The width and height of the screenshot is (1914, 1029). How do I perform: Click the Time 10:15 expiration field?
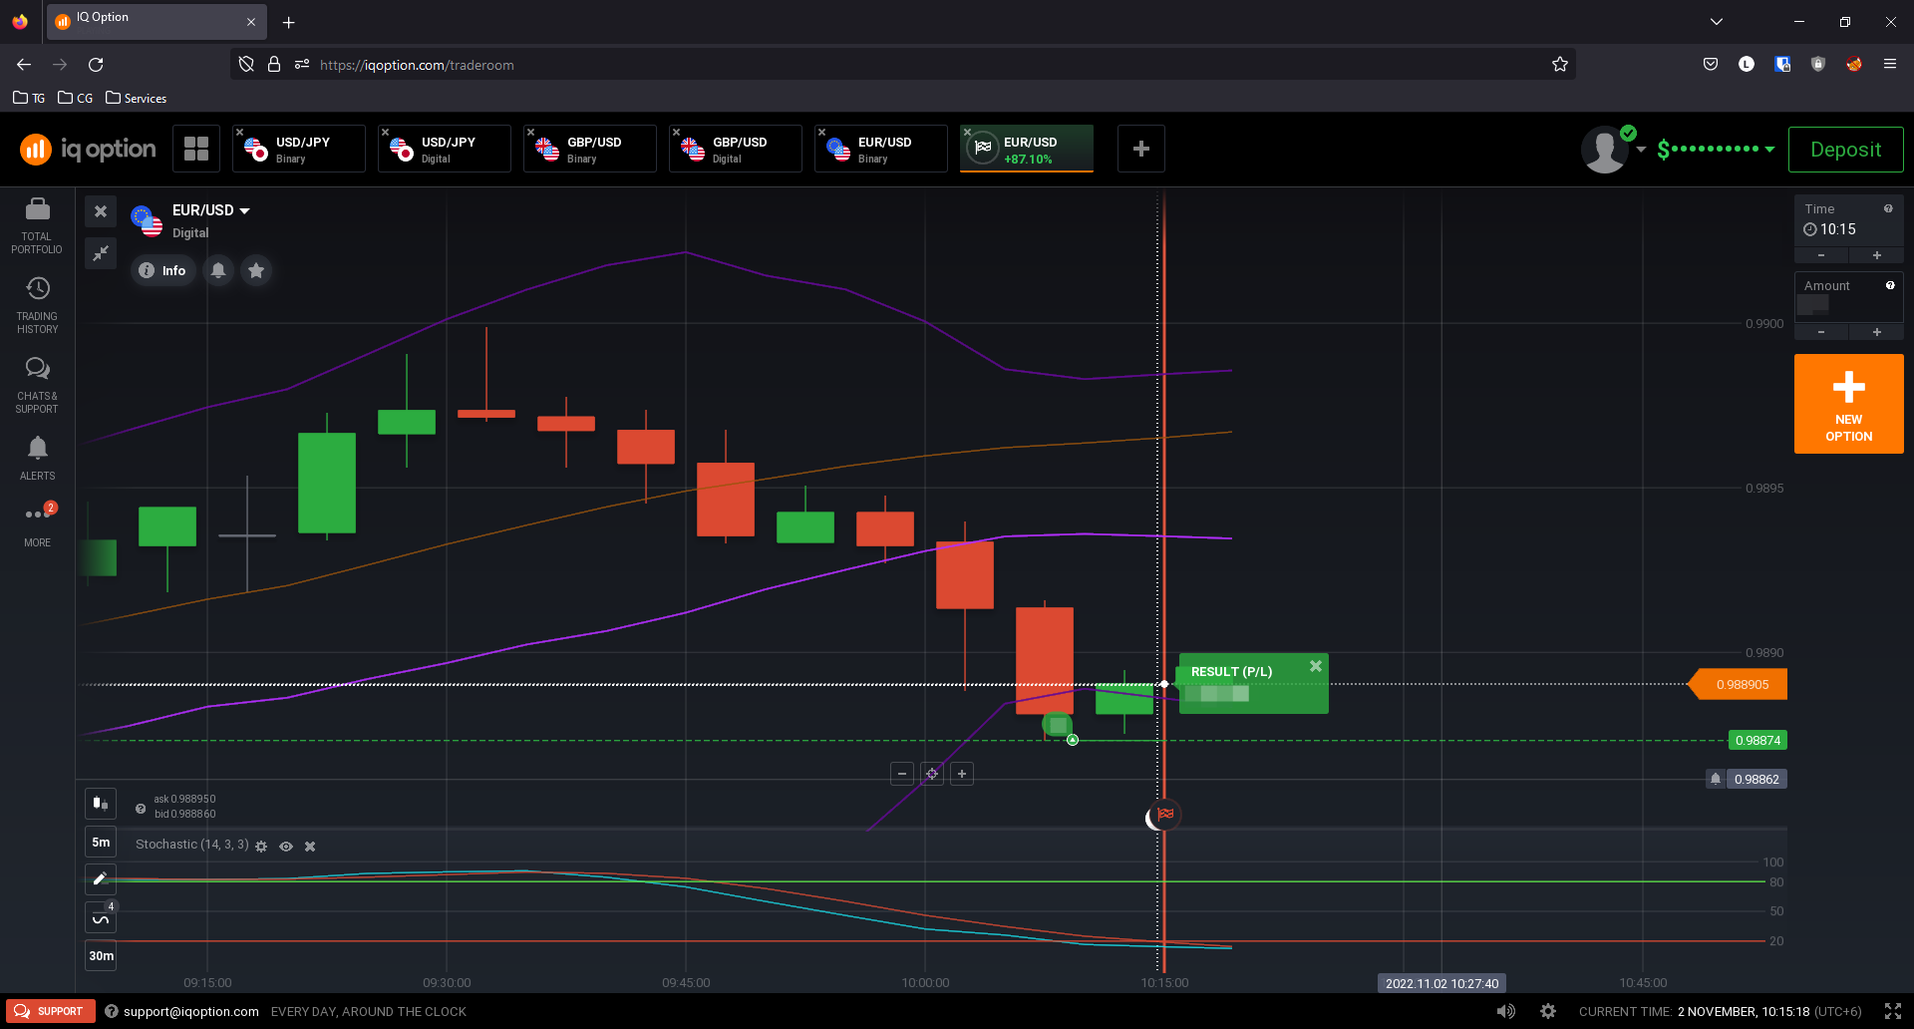point(1848,220)
